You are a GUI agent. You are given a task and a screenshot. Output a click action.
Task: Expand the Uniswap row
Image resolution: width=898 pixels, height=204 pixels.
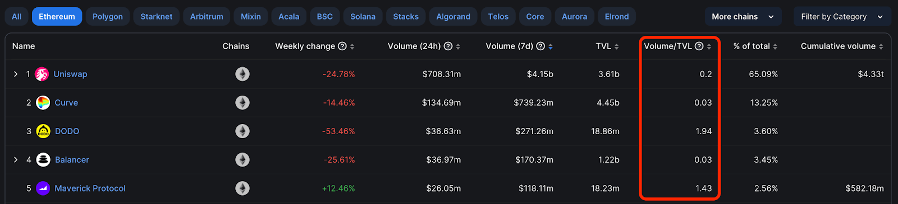(16, 74)
